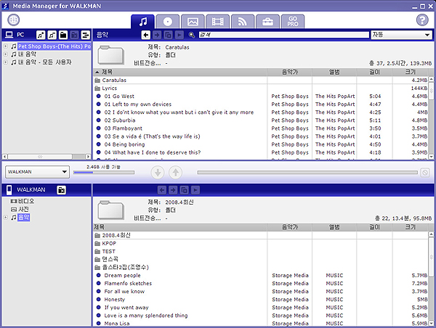This screenshot has width=436, height=328.
Task: Open the Lyrics folder row
Action: pyautogui.click(x=261, y=89)
